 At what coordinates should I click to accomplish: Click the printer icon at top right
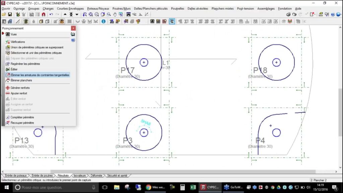point(288,14)
